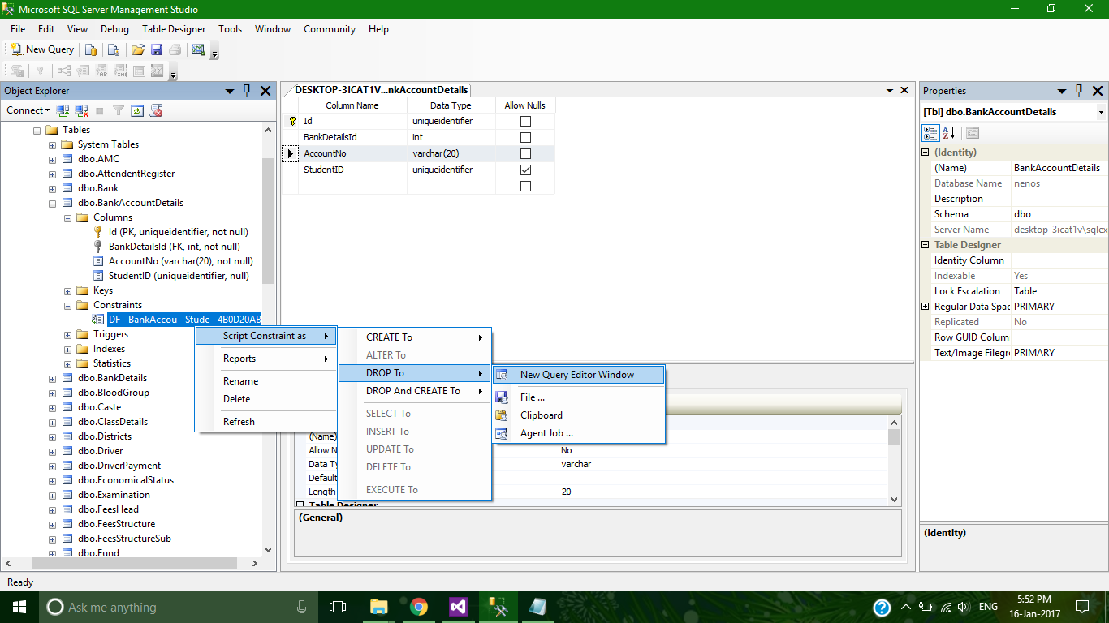Open the Windows Start menu

19,607
